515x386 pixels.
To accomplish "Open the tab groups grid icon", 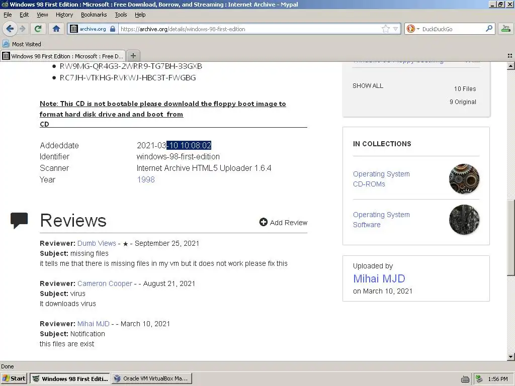I will (510, 56).
